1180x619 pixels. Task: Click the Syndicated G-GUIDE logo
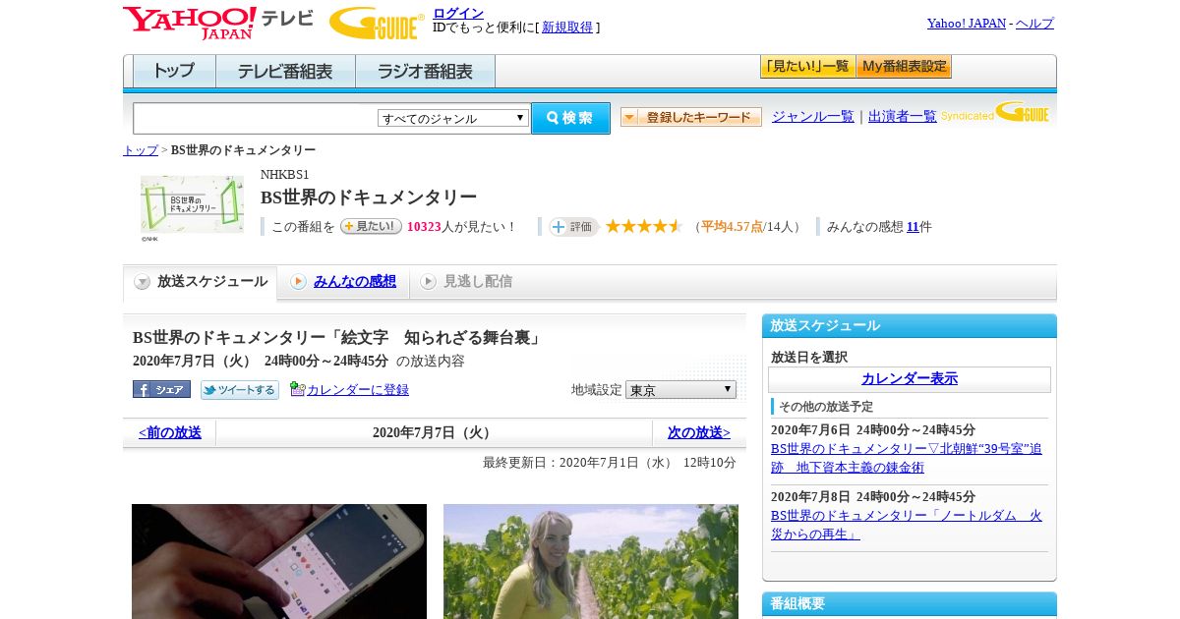point(995,113)
